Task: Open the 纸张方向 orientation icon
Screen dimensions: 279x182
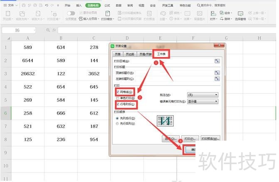Action: pos(22,14)
